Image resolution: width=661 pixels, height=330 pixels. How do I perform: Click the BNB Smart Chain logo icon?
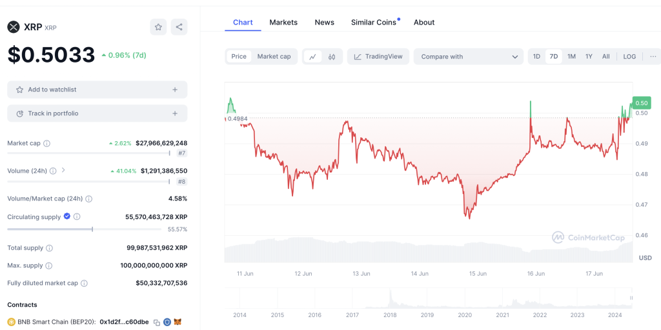click(12, 322)
